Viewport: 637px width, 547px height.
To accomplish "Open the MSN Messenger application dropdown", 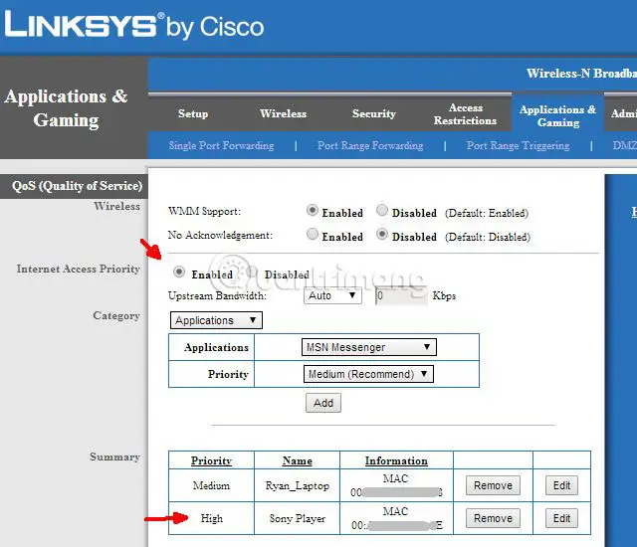I will point(369,347).
